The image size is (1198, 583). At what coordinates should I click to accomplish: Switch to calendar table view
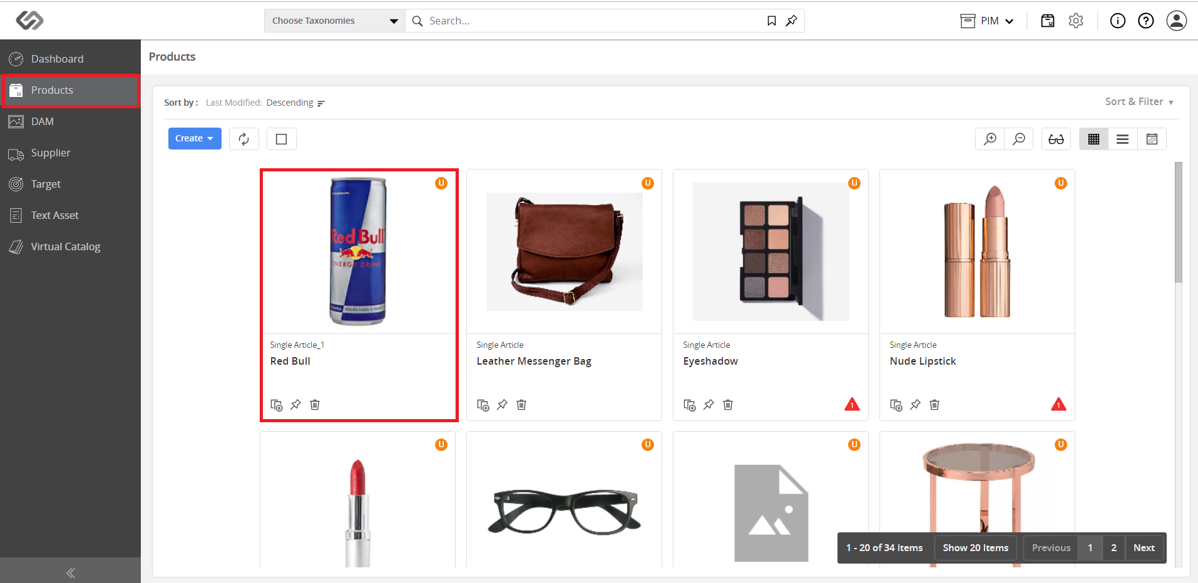(1152, 139)
